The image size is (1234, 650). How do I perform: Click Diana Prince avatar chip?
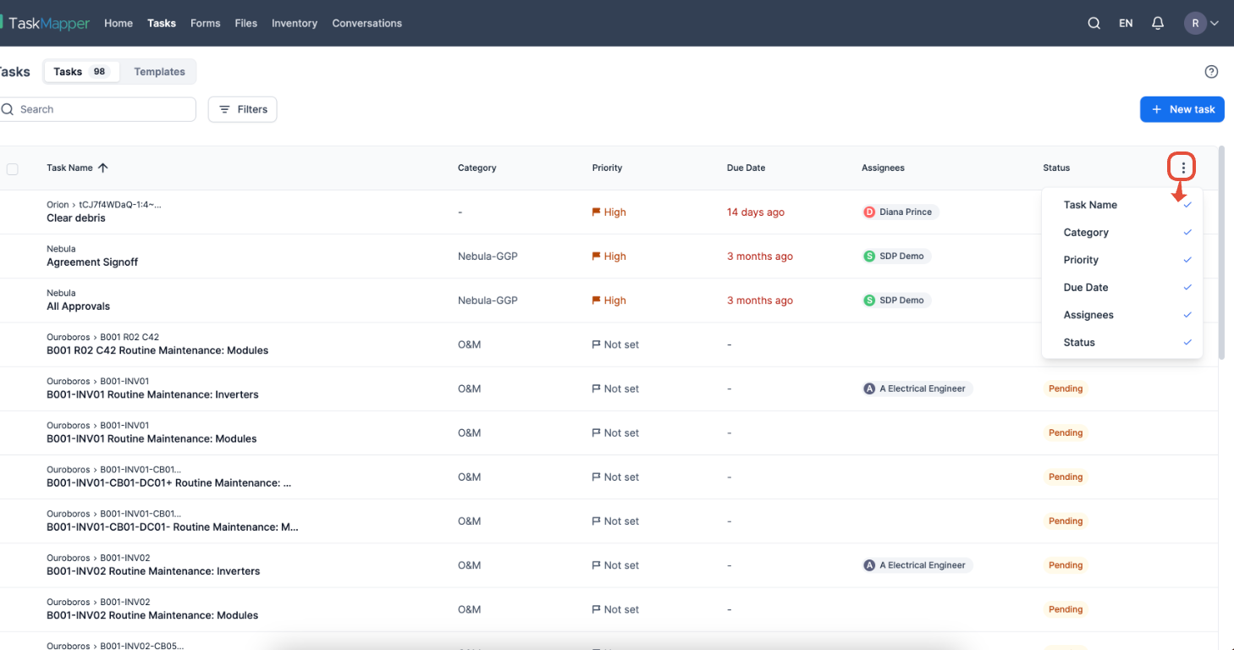click(901, 212)
